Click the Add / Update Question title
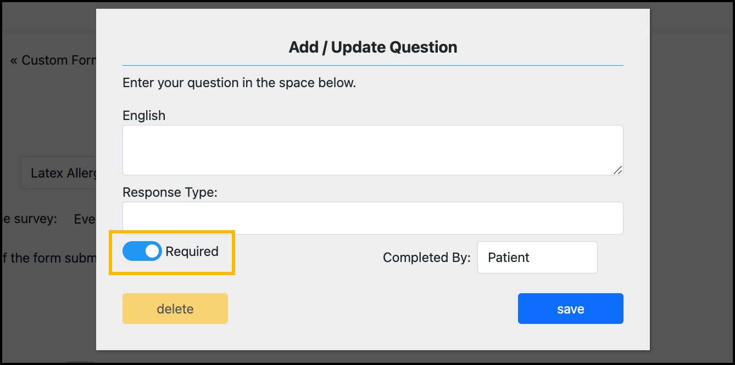The width and height of the screenshot is (735, 365). pyautogui.click(x=372, y=47)
